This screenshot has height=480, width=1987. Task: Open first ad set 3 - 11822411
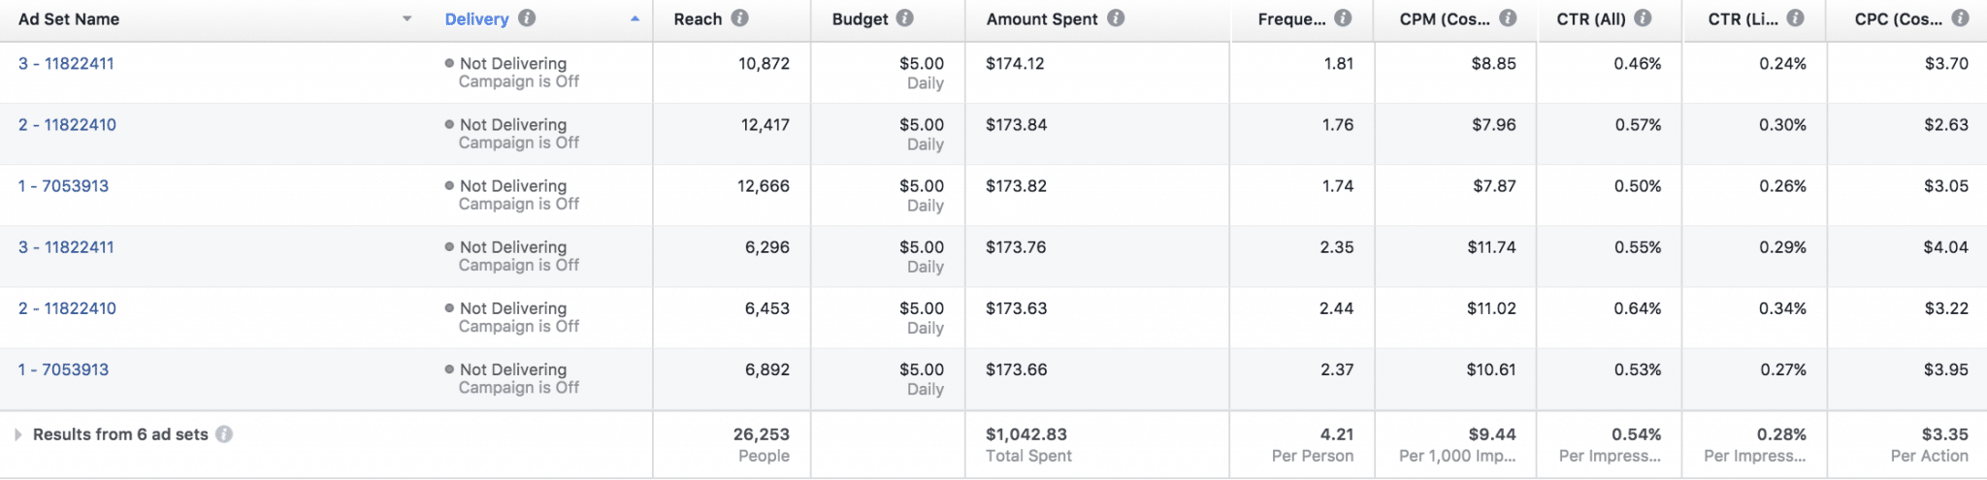pos(66,64)
